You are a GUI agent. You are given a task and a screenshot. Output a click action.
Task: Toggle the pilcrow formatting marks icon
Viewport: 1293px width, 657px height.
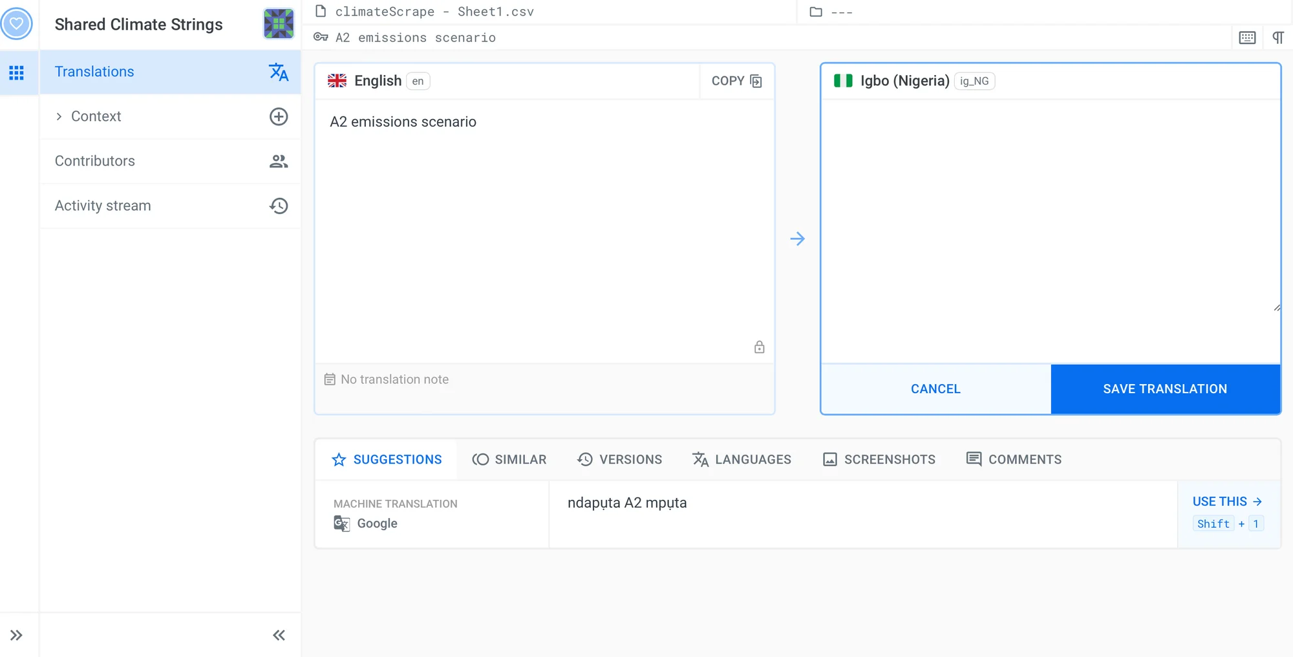pyautogui.click(x=1278, y=38)
